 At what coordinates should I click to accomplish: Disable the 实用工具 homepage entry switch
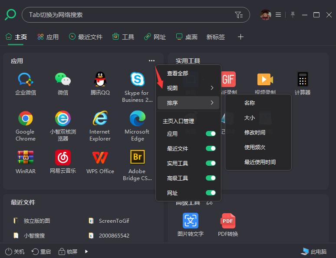click(x=211, y=163)
